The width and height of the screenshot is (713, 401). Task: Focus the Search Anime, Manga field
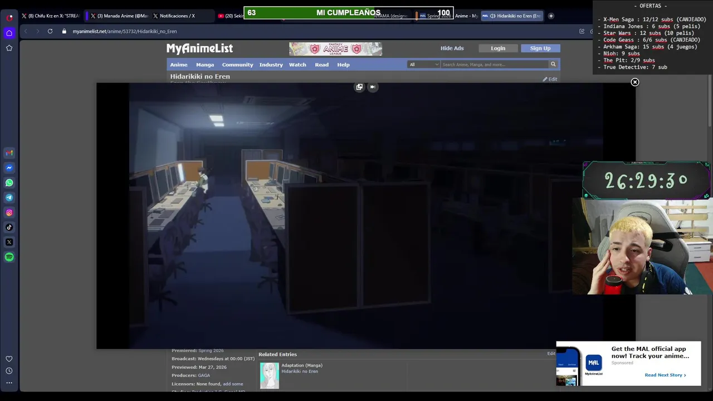pyautogui.click(x=494, y=65)
